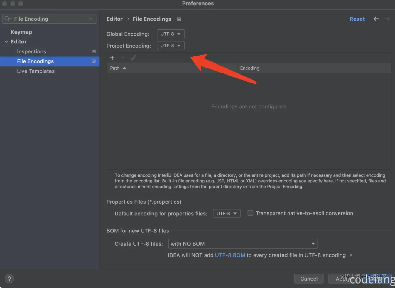Select Live Templates in sidebar
This screenshot has height=288, width=395.
pos(36,71)
